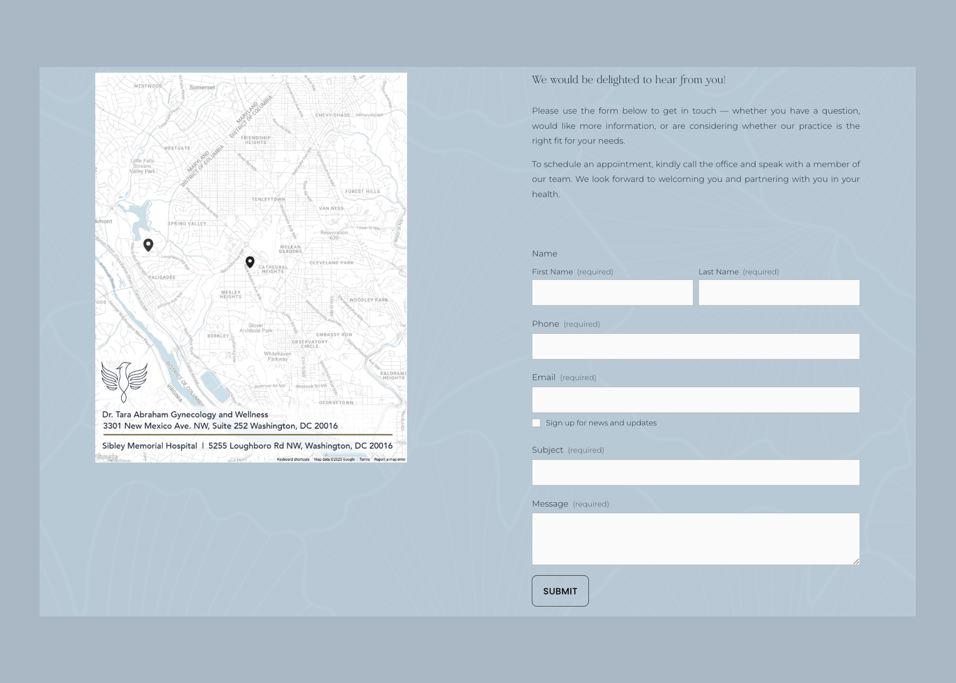Click the MCLEAN GARDENS map label

(x=290, y=249)
